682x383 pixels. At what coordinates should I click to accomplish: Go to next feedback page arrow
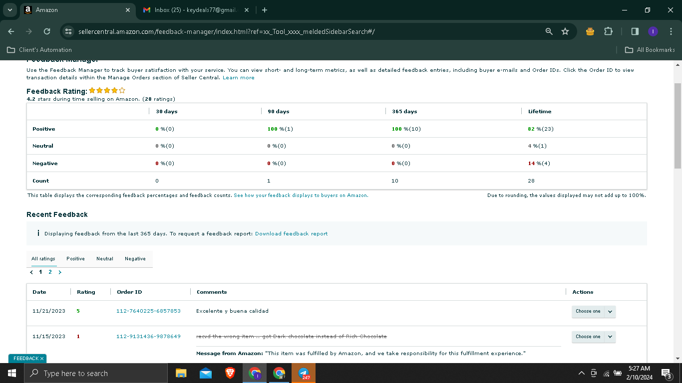[60, 272]
